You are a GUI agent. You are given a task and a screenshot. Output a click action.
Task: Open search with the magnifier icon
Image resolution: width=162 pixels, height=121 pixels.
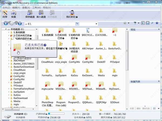[152, 23]
